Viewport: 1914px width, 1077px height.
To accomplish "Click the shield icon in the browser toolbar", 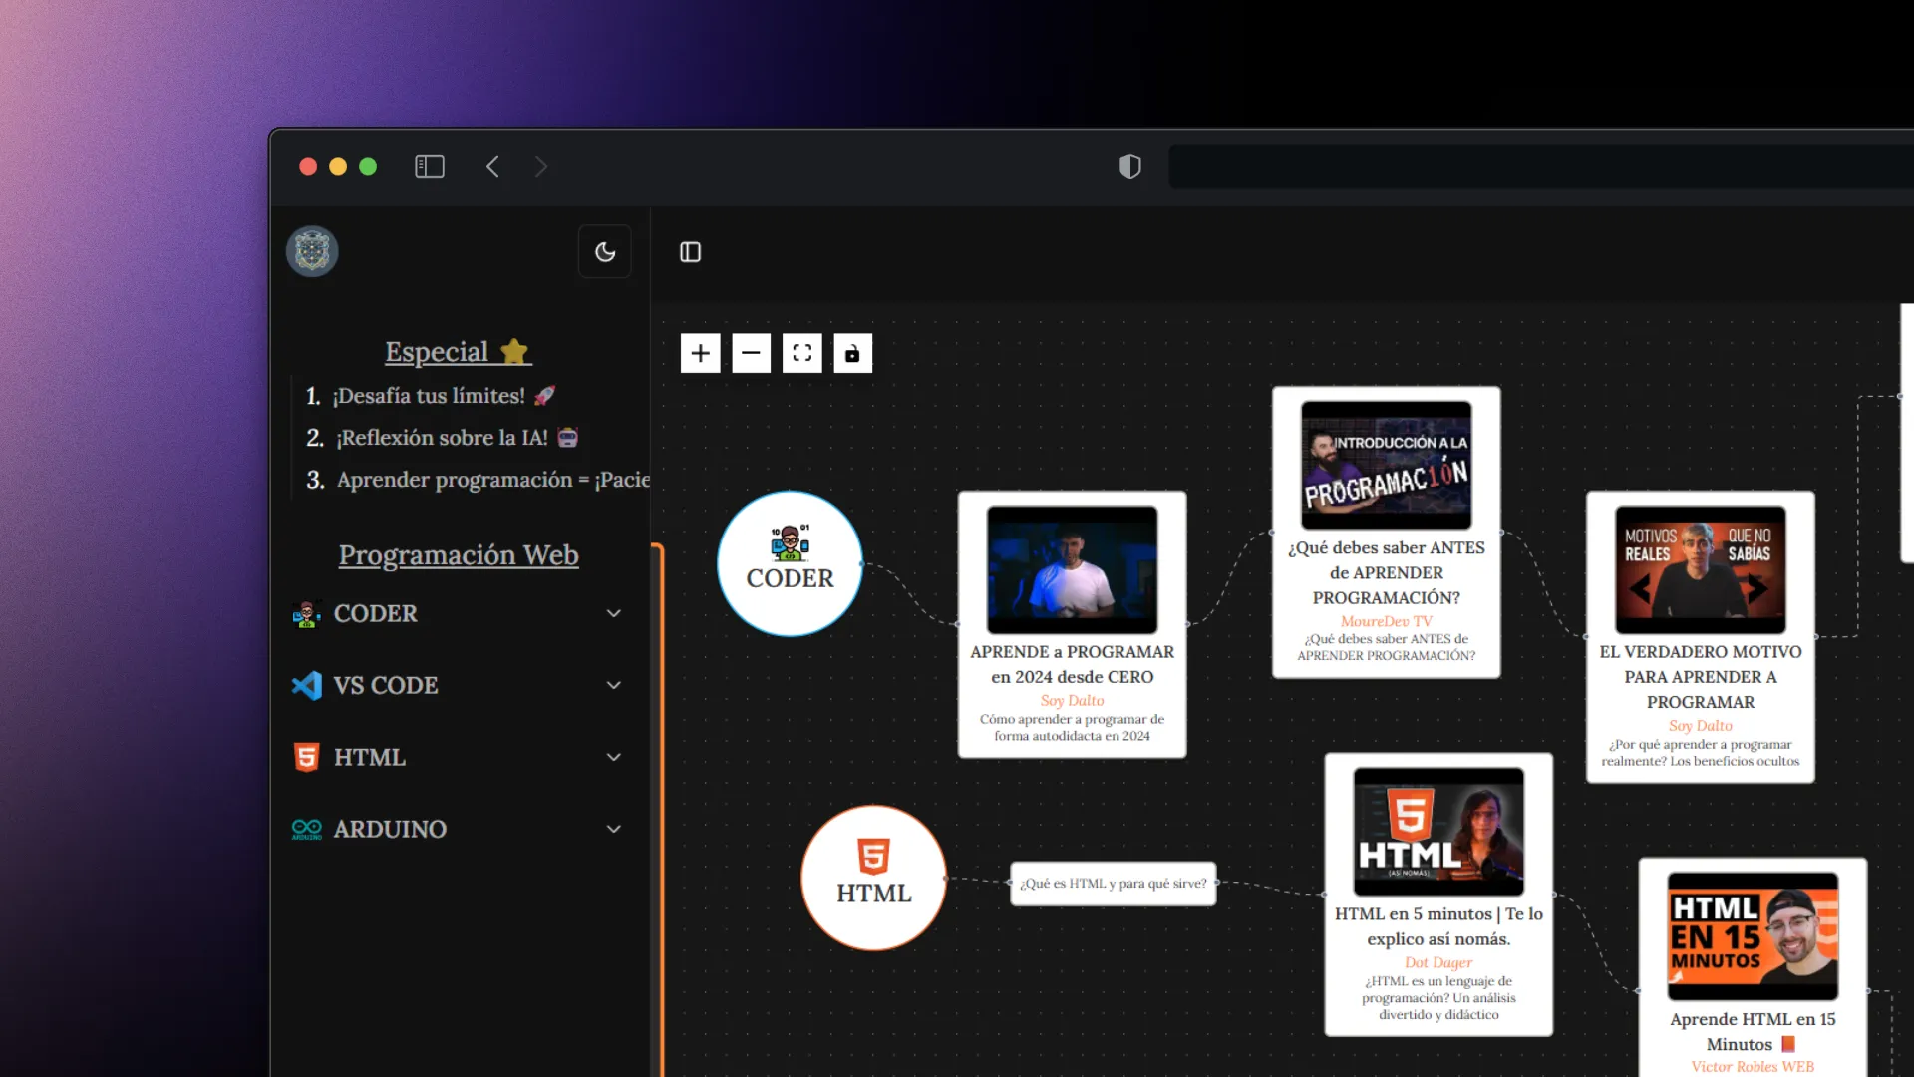I will 1129,166.
